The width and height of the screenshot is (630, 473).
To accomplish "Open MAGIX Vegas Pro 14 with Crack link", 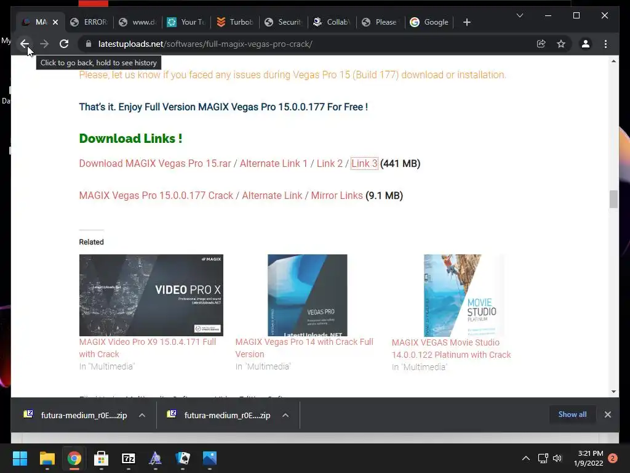I will (x=304, y=348).
